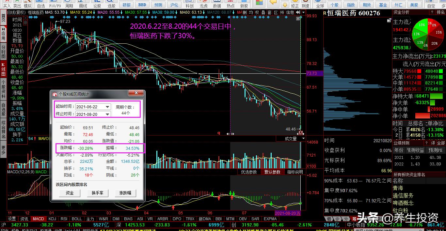Open the 沪伦 toolbar button
Screen dimensions: 446x231
pos(174,5)
